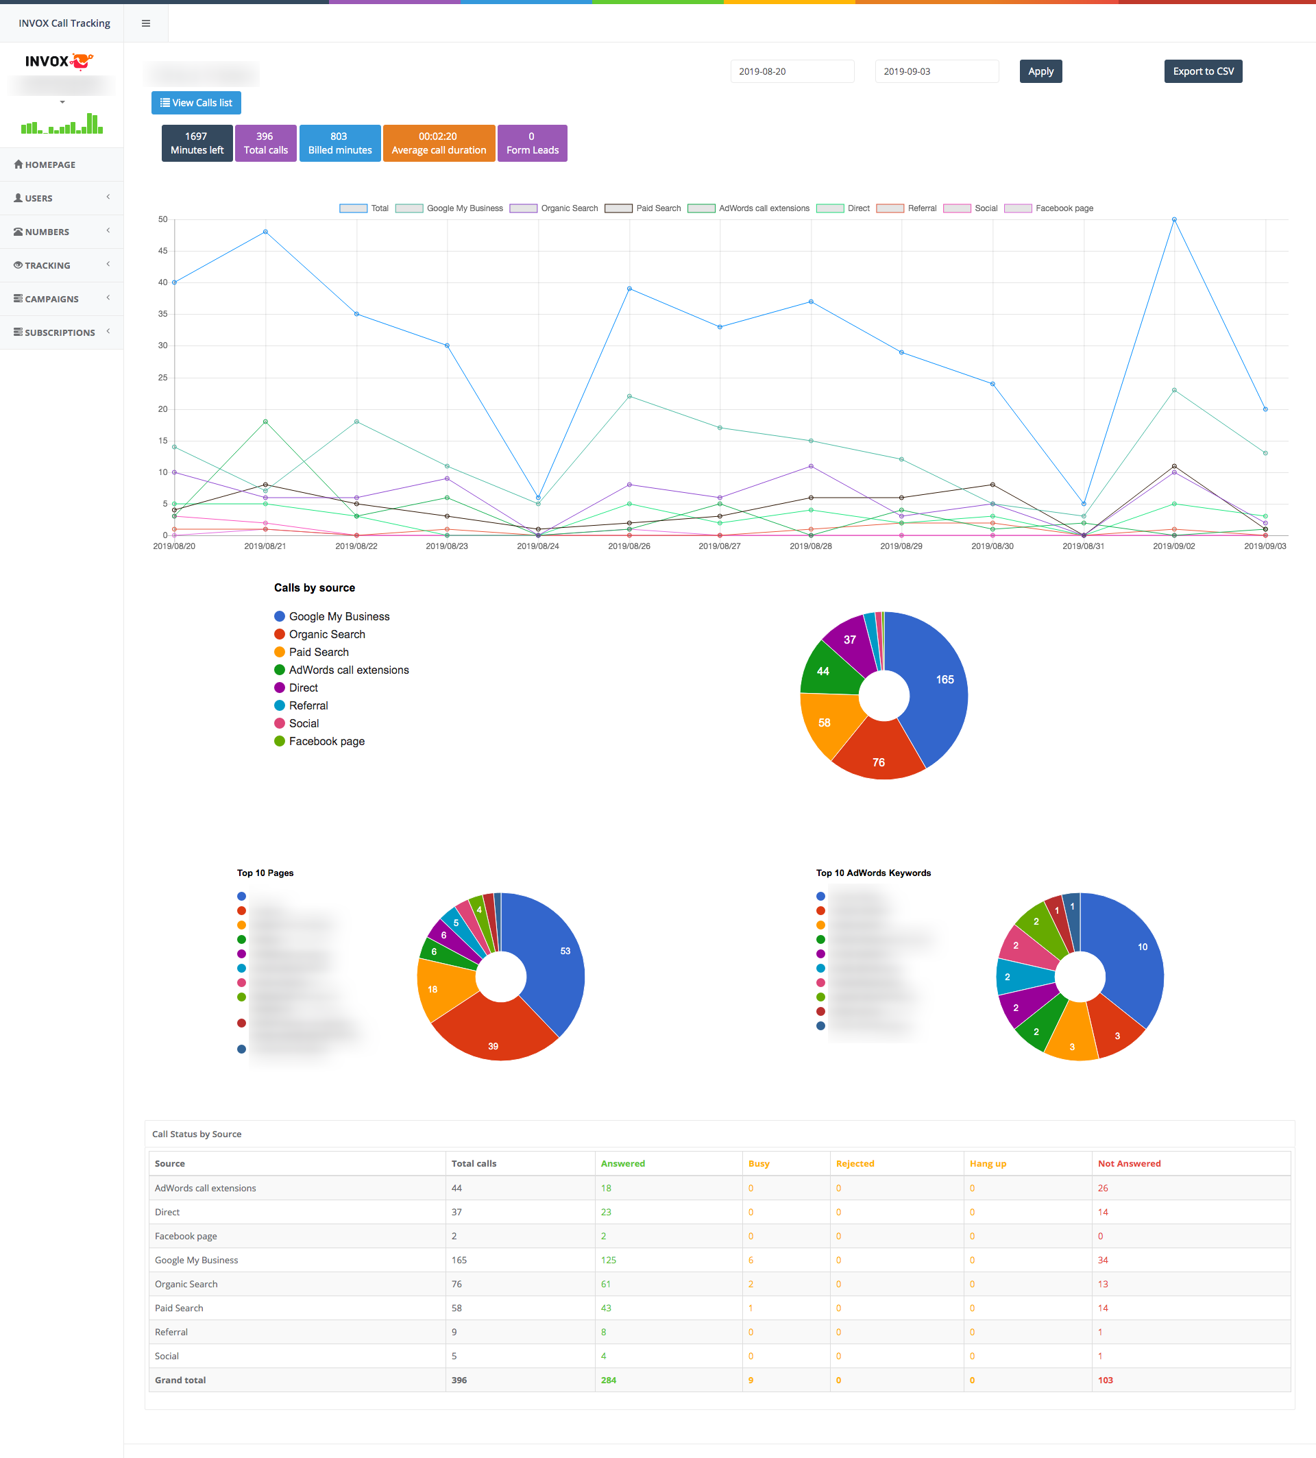Click the Users person icon
Screen dimensions: 1316x1458
click(x=18, y=197)
